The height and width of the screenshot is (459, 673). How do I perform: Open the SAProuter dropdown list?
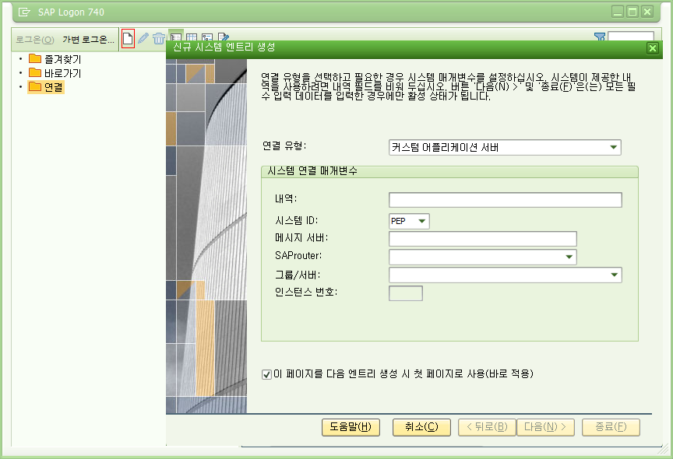(x=568, y=257)
